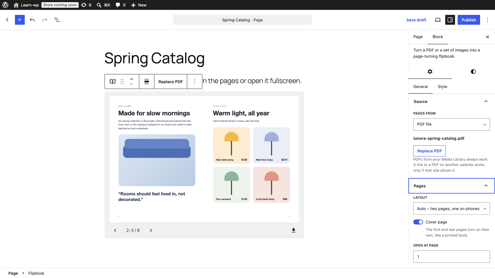Click the Warm light, all year heading
495x278 pixels.
[x=241, y=113]
